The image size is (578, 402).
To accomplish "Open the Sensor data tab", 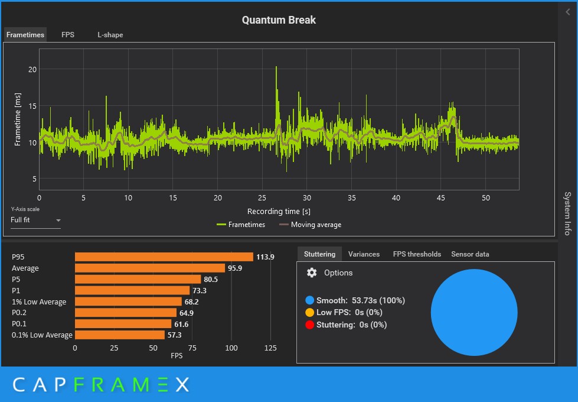I will [x=470, y=254].
